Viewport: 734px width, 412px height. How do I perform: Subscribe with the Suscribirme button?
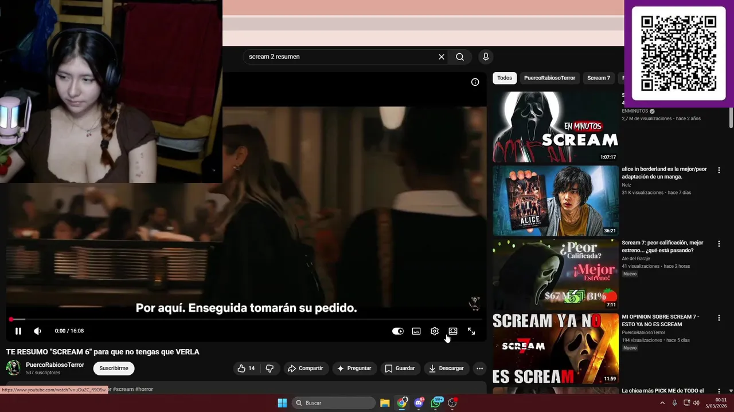point(114,369)
